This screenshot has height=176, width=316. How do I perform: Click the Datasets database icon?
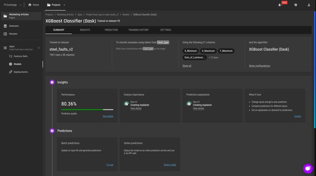[x=5, y=26]
